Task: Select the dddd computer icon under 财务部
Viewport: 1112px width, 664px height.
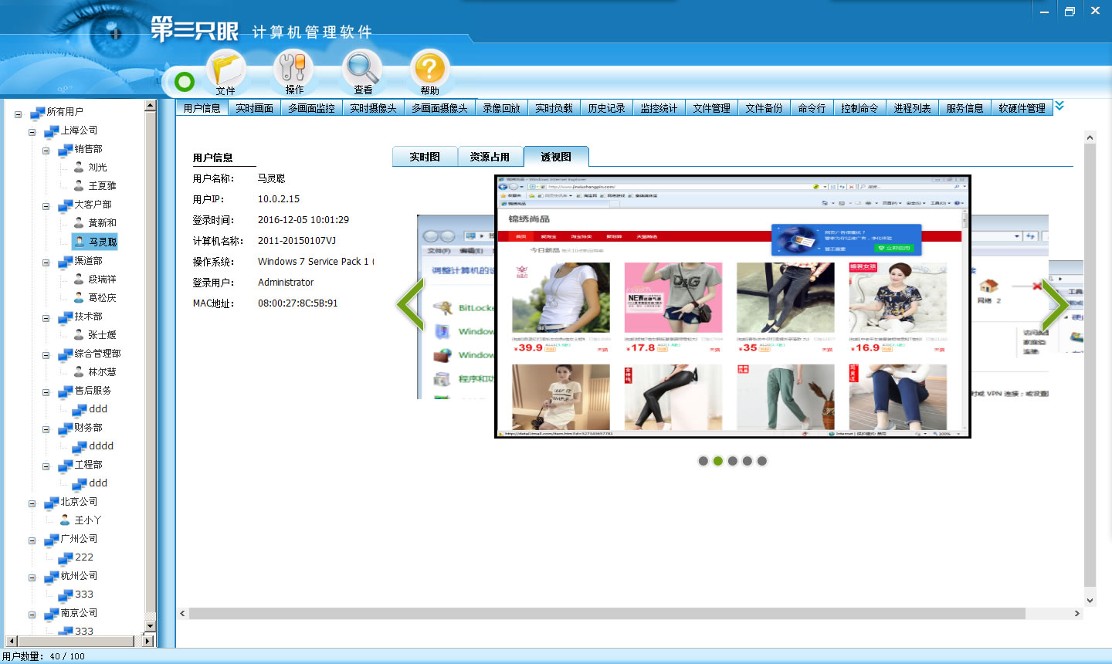Action: click(x=79, y=446)
